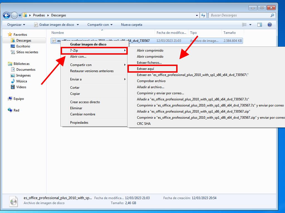Open Música library in sidebar
This screenshot has height=213, width=285.
[21, 81]
